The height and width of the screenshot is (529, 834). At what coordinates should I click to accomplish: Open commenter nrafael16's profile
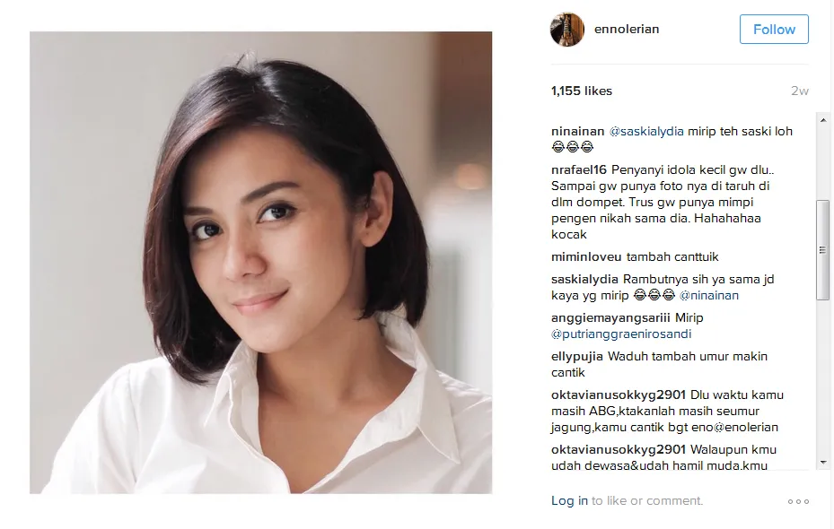(x=579, y=170)
